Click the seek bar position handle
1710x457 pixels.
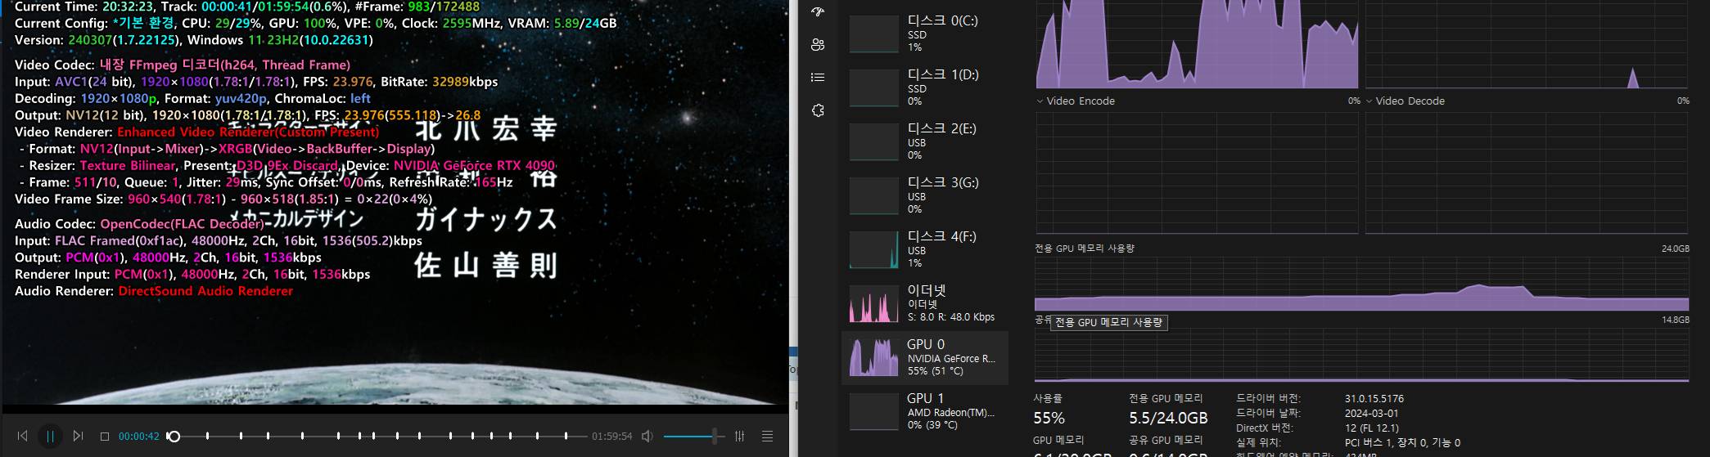[174, 437]
